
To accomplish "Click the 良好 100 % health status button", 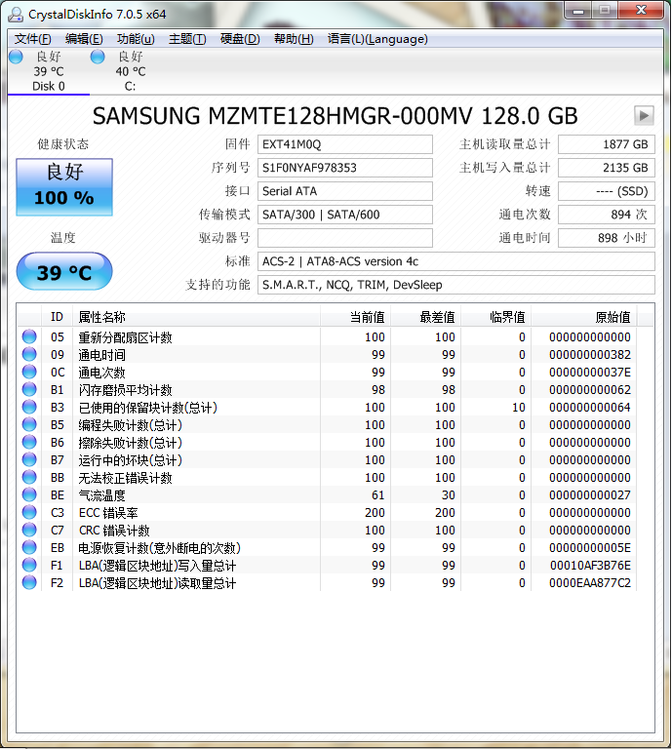I will [64, 187].
